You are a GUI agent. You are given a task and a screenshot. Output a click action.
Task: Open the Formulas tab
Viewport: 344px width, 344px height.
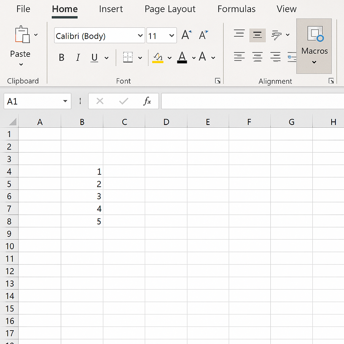point(236,9)
